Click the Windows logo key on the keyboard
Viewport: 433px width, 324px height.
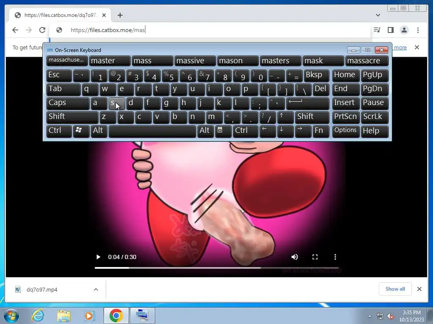(81, 131)
